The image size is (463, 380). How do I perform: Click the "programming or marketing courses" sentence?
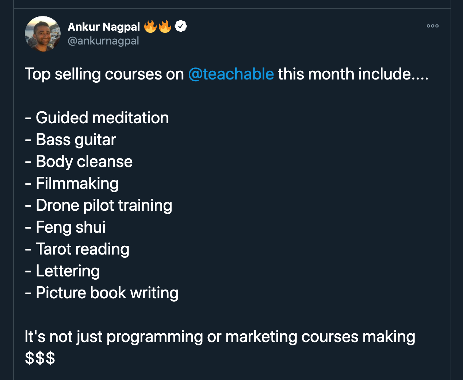tap(220, 337)
